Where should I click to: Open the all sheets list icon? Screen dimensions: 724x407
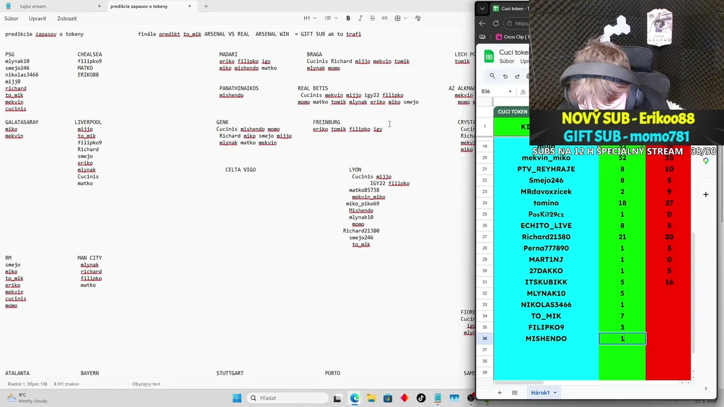(515, 392)
